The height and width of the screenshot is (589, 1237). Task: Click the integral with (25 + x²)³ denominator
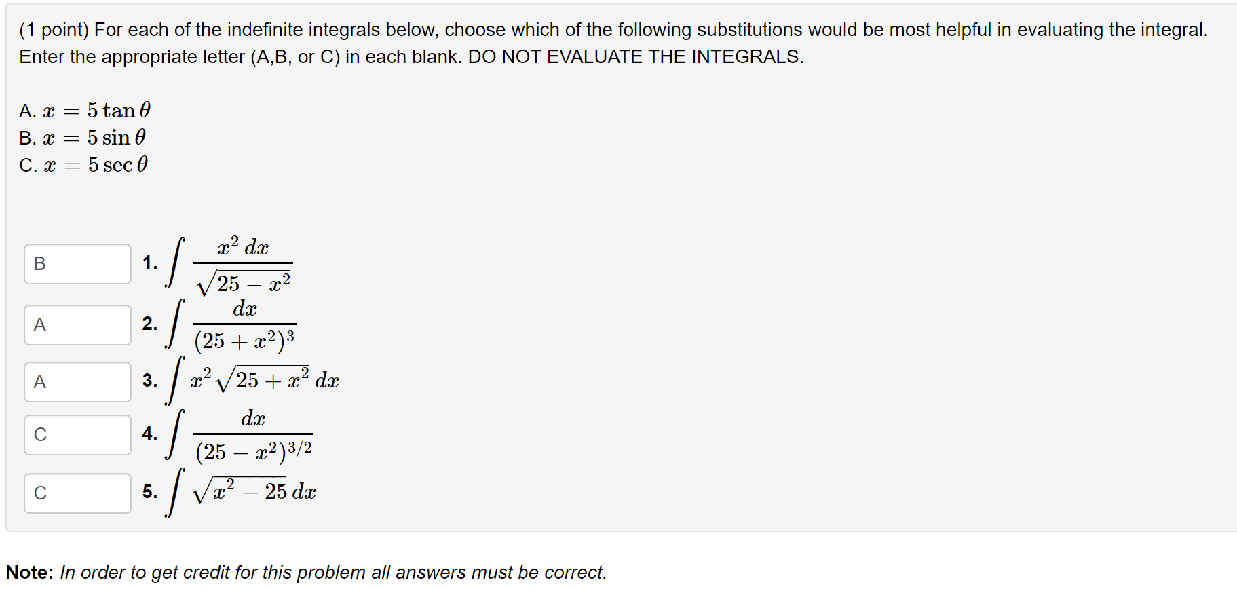[x=231, y=326]
